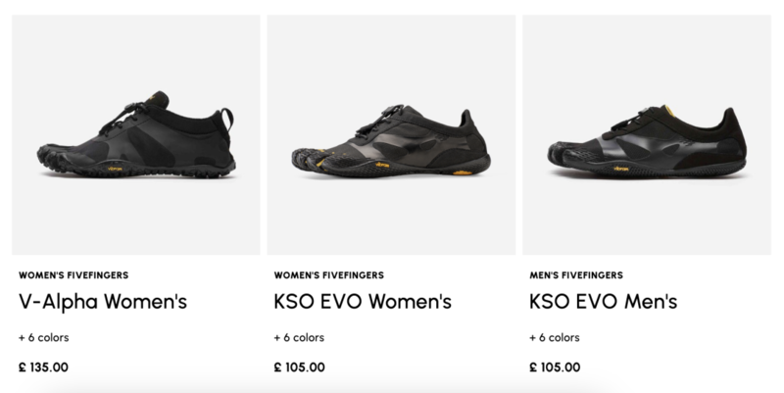Click the KSO EVO Men's product title
Screen dimensions: 784x393
pyautogui.click(x=604, y=302)
